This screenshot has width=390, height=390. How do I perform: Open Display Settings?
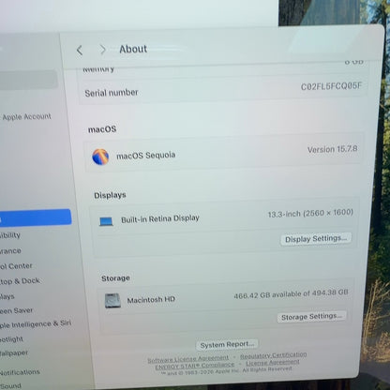pyautogui.click(x=316, y=239)
